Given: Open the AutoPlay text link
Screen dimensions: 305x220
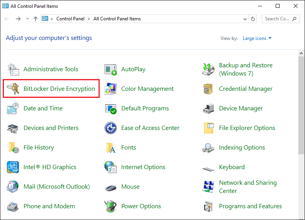Looking at the screenshot, I should tap(133, 69).
